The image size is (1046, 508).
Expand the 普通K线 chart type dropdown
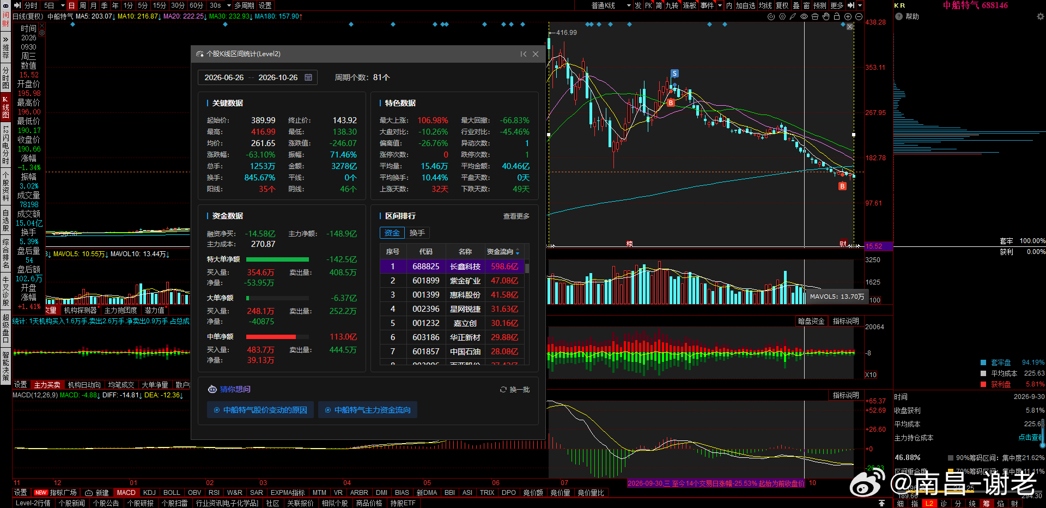pos(629,5)
